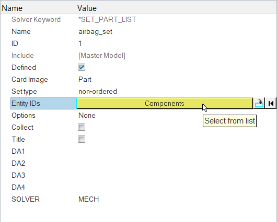Click the select-entities arrow icon
The width and height of the screenshot is (277, 222).
click(x=259, y=103)
